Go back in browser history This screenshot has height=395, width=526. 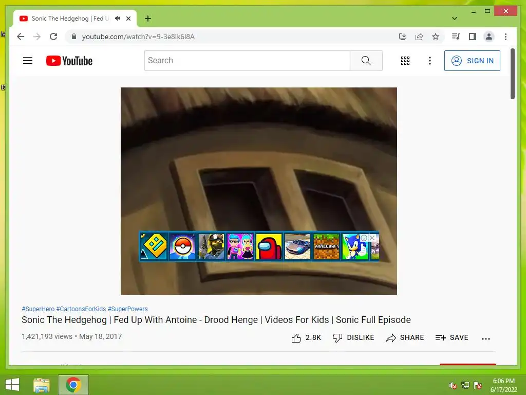(21, 37)
